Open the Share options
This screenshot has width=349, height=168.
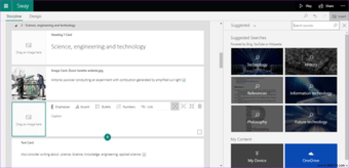[326, 6]
